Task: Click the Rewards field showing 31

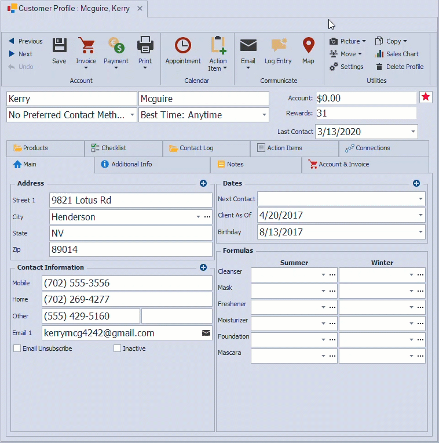Action: (x=366, y=113)
